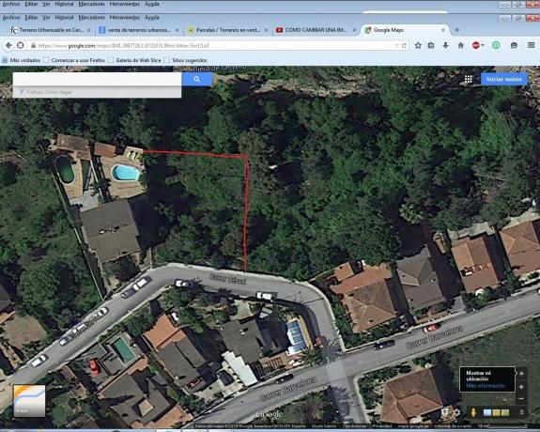Switch to the COMO CAMBIAR UNA IM... tab
This screenshot has height=432, width=540.
pyautogui.click(x=316, y=30)
